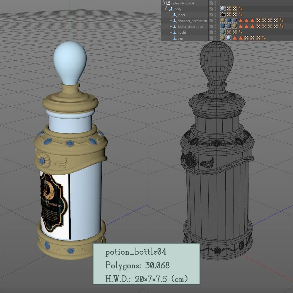Toggle visibility dots for label

[x=215, y=15]
